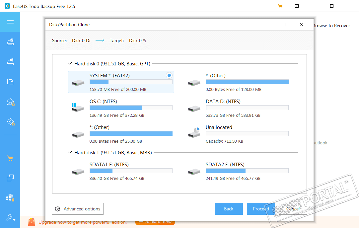Collapse the Hard disk 1 group
Viewport: 359px width, 228px height.
[x=70, y=152]
